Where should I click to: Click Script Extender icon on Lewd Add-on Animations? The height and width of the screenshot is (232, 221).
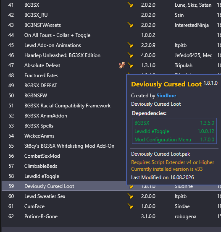click(130, 45)
